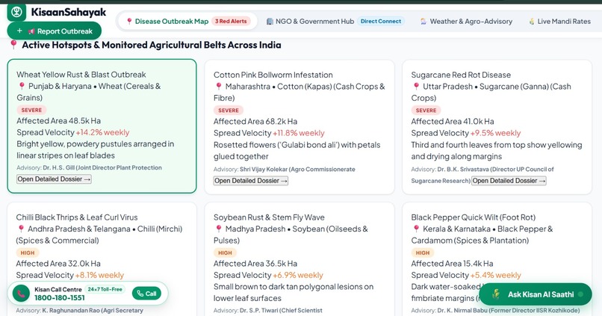Viewport: 602px width, 316px height.
Task: Click the location pin before Kerala & Karnataka
Action: pos(416,229)
